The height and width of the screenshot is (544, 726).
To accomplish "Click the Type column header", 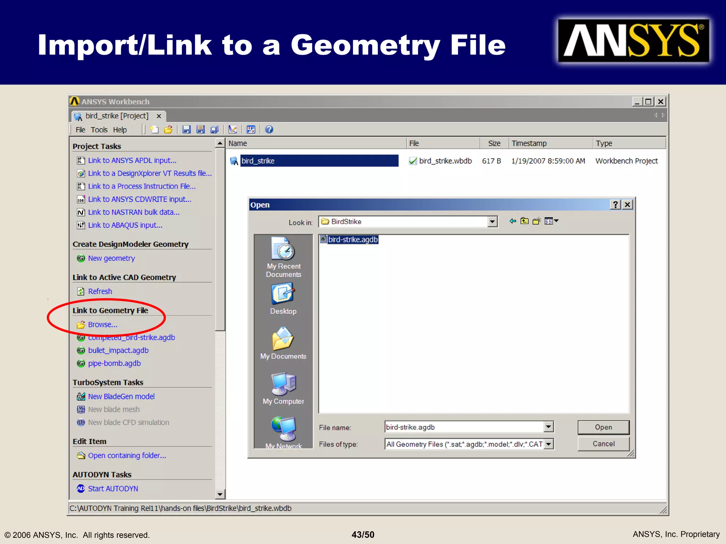I will click(x=630, y=143).
